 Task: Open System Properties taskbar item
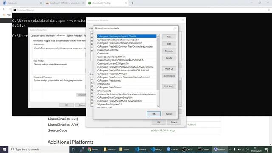220,149
